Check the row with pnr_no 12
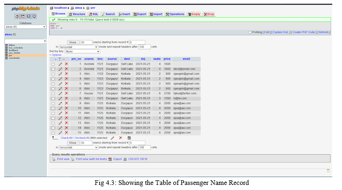 [53, 118]
